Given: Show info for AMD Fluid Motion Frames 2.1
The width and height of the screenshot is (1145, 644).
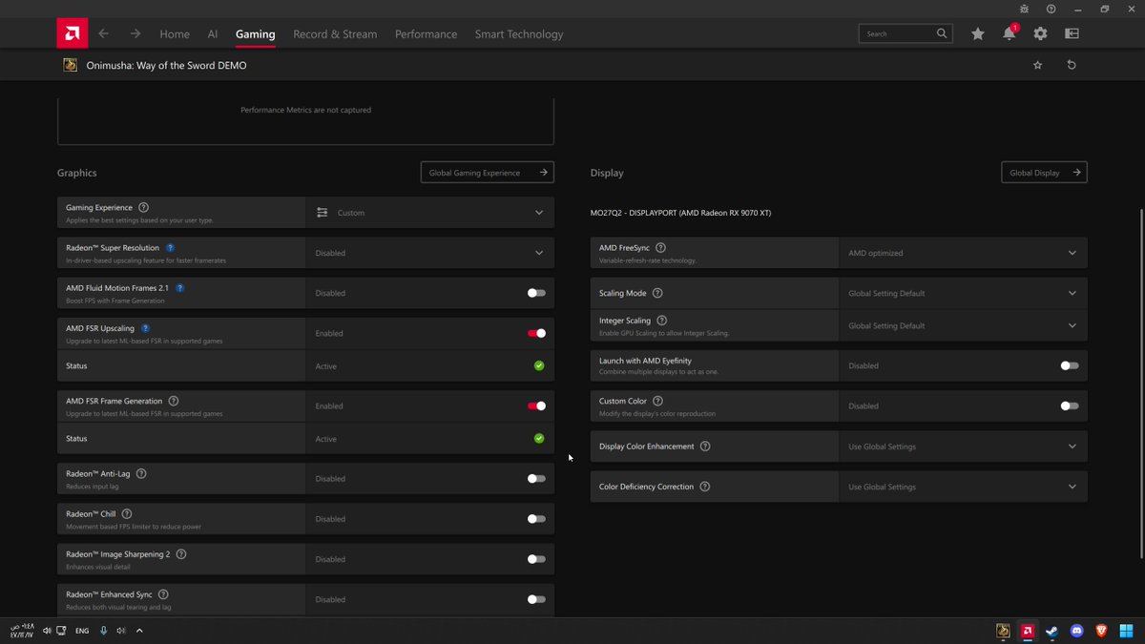Looking at the screenshot, I should click(179, 287).
